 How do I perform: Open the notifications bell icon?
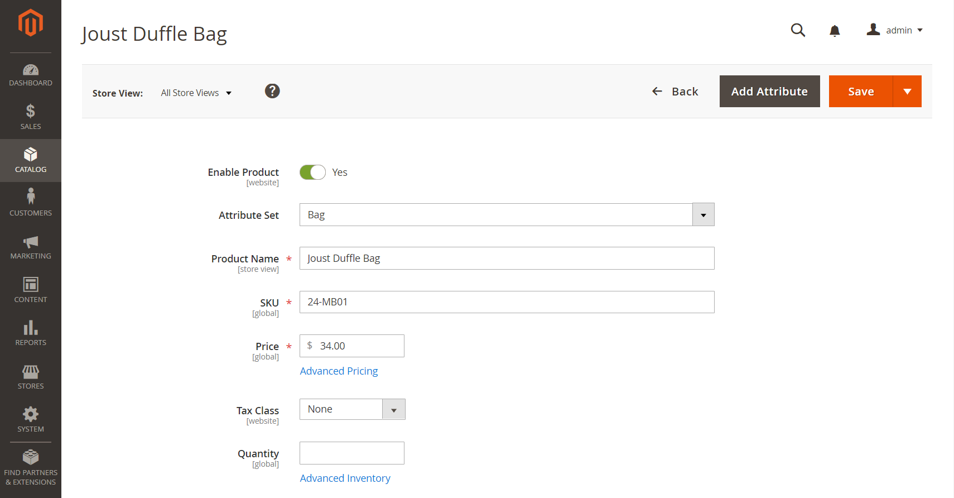(x=835, y=31)
